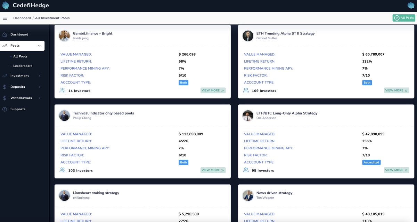Click the investors icon for Gambit.finance pool
Screen dimensions: 417x222
click(x=63, y=90)
